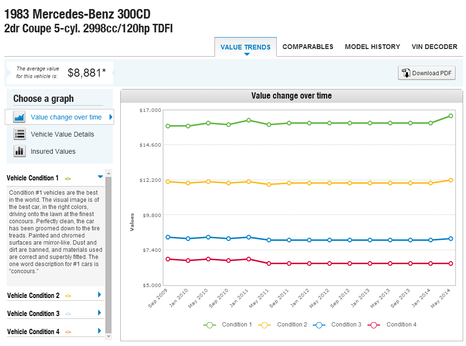Click the green Condition 1 legend marker
This screenshot has height=346, width=466.
click(210, 325)
